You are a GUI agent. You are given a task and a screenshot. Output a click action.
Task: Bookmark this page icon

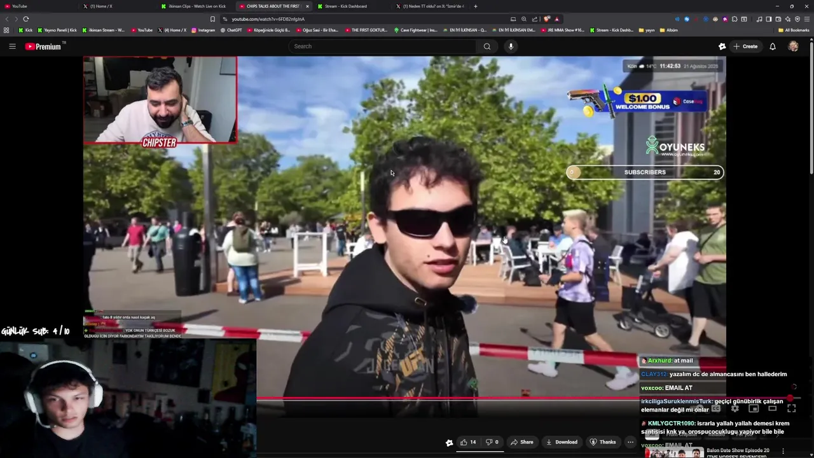212,19
